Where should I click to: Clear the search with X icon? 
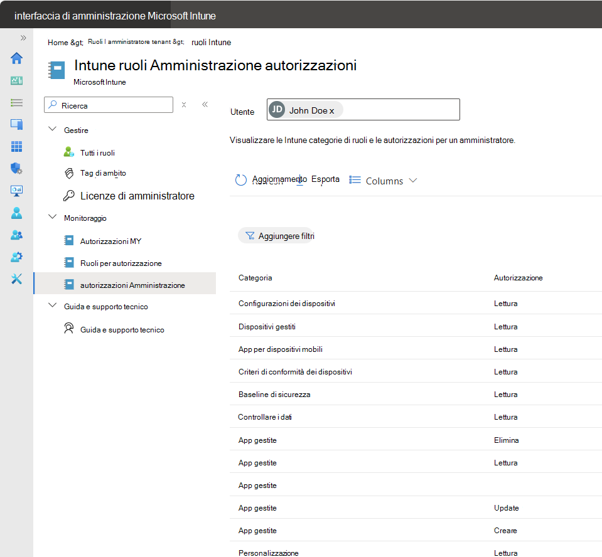coord(184,105)
